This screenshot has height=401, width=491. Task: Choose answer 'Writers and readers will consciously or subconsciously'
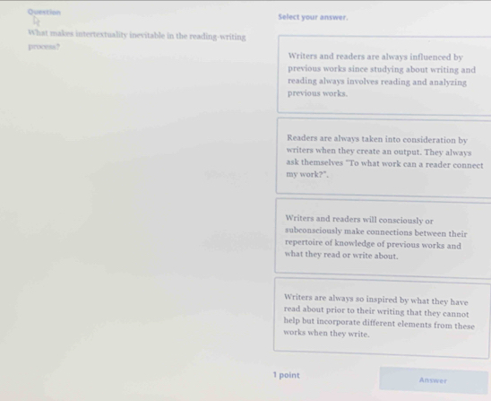[x=383, y=239]
